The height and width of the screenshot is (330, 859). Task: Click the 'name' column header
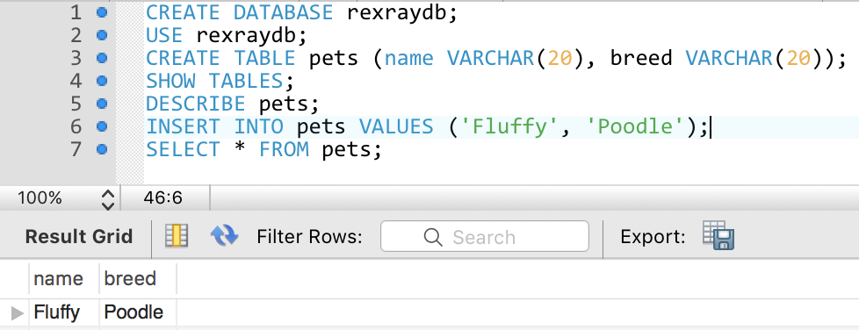coord(58,278)
